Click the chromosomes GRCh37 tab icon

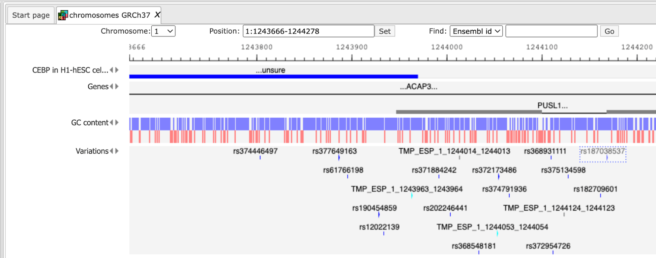(x=63, y=16)
